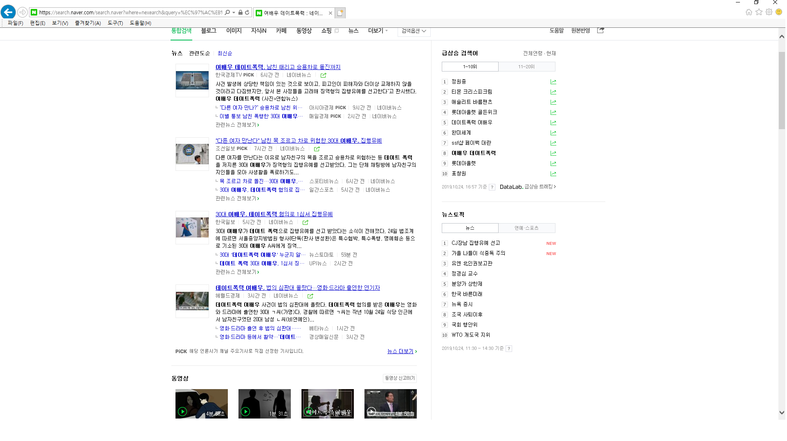Open address bar dropdown arrow

[234, 12]
